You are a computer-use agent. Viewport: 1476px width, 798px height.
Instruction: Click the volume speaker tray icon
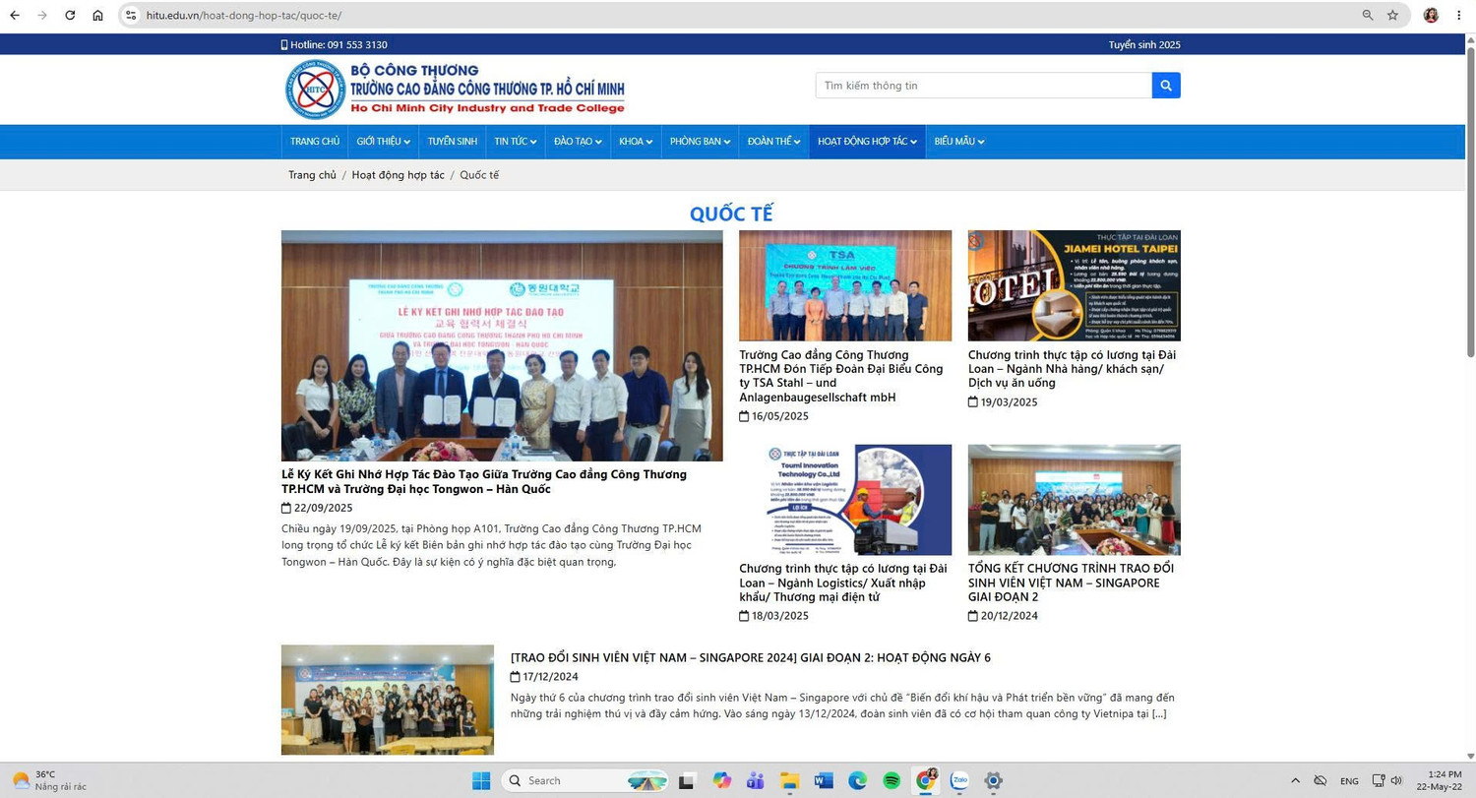[1396, 780]
